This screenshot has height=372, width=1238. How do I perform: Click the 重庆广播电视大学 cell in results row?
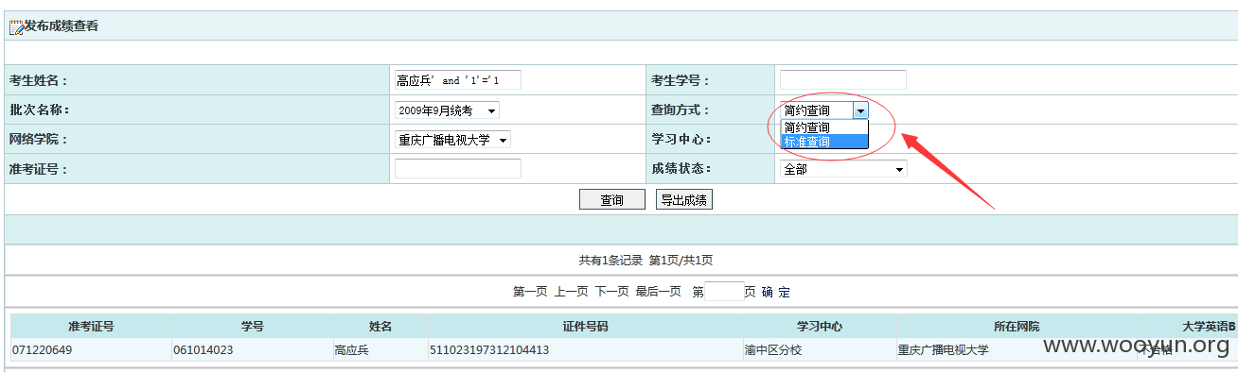click(x=1017, y=350)
